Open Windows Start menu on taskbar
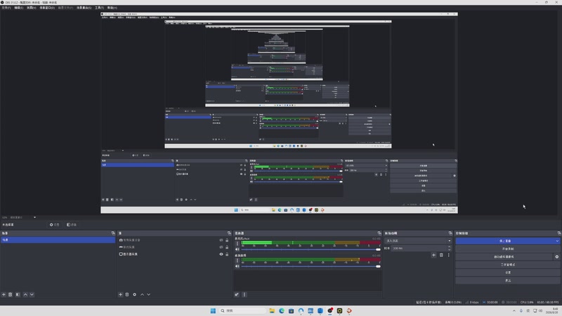 click(x=213, y=310)
